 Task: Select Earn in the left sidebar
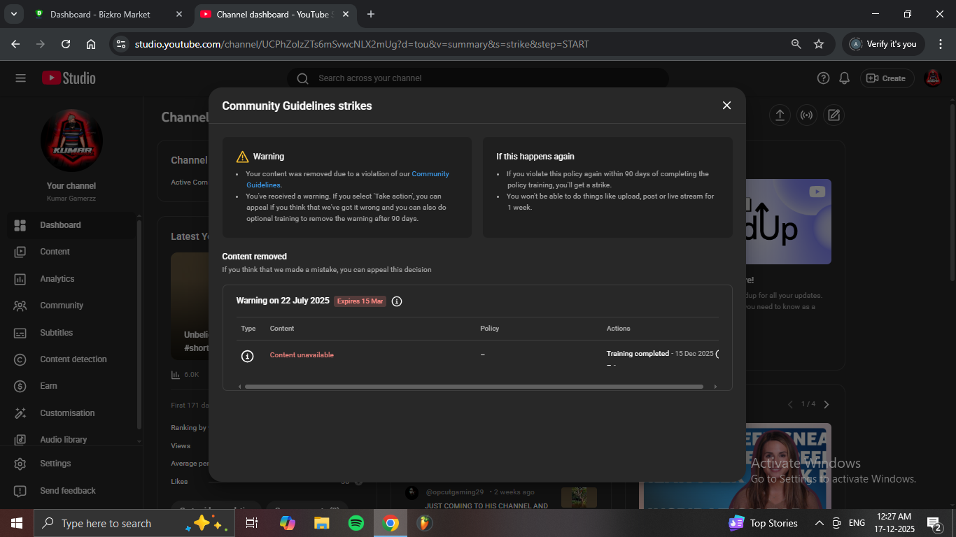(48, 386)
